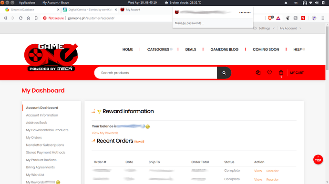Viewport: 329px width, 184px height.
Task: Open Brave Rewards triangle icon
Action: [278, 18]
